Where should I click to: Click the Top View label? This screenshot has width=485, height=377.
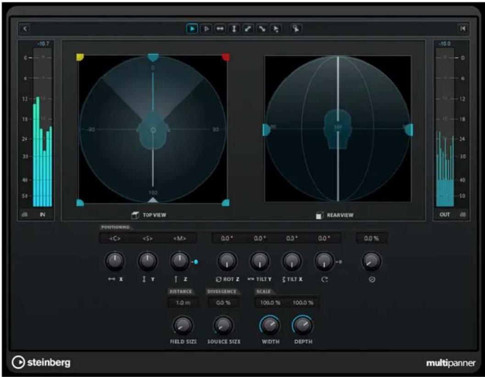[154, 215]
